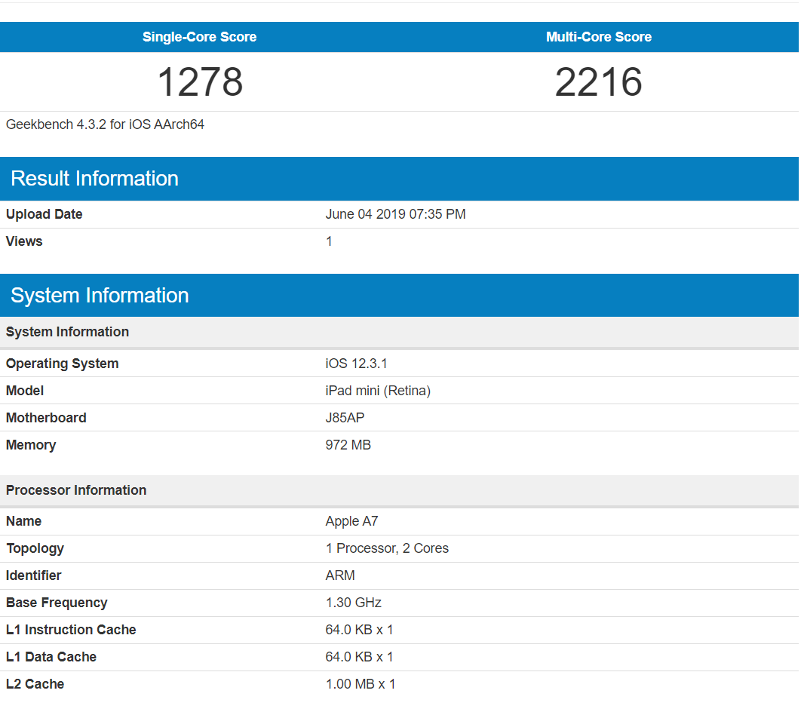Click the Base Frequency label

point(57,603)
